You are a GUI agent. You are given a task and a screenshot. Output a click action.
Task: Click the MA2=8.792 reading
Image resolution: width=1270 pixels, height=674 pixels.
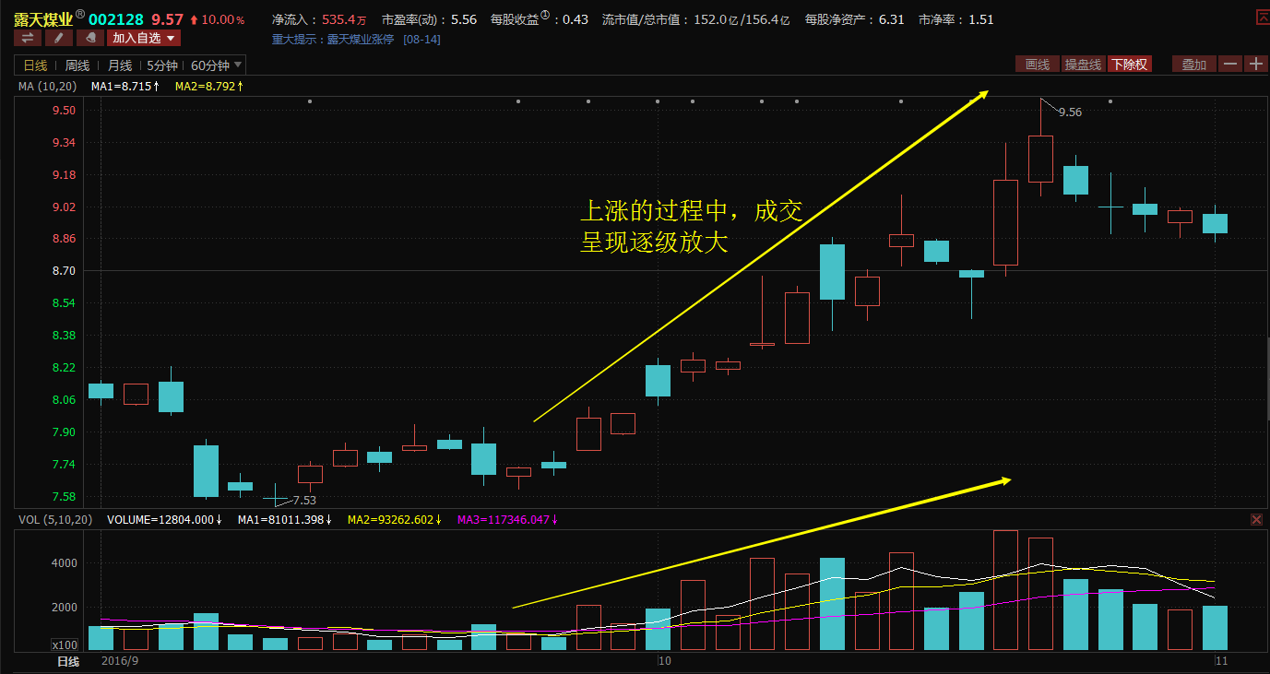(x=209, y=86)
